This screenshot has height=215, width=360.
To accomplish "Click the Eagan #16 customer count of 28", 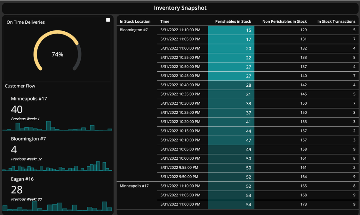I will tap(17, 190).
